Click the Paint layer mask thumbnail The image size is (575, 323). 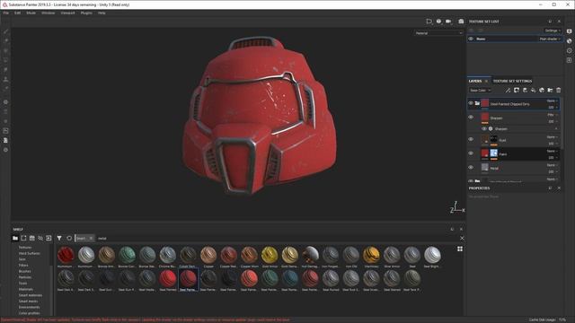[x=494, y=153]
